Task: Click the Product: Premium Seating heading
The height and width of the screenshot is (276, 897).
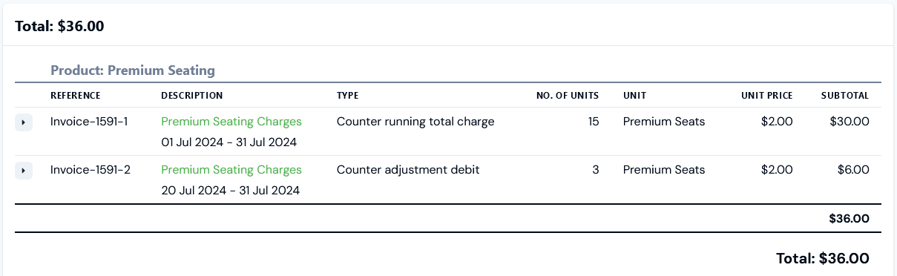Action: (x=133, y=70)
